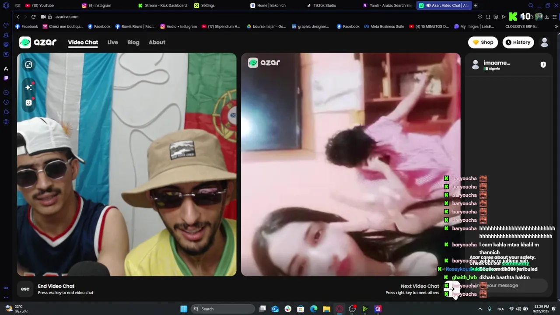This screenshot has height=315, width=560.
Task: Expand the system tray hidden icons chevron
Action: pyautogui.click(x=480, y=309)
